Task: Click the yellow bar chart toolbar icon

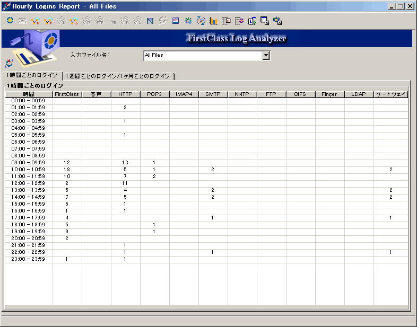Action: (x=214, y=21)
